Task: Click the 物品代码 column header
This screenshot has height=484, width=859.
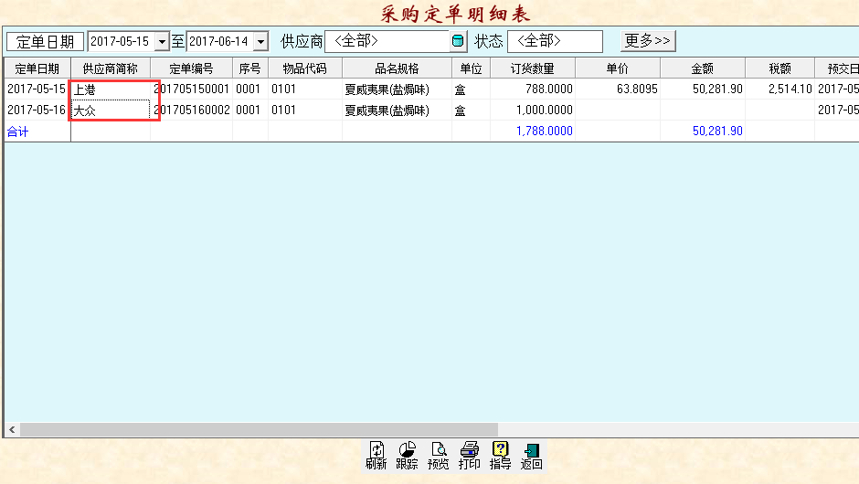Action: click(305, 68)
